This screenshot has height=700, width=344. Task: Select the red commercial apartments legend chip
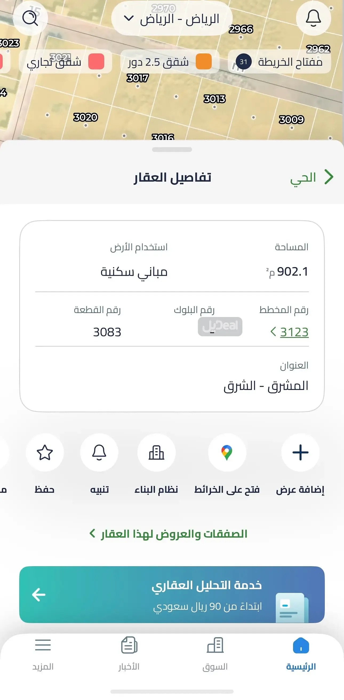pos(65,62)
